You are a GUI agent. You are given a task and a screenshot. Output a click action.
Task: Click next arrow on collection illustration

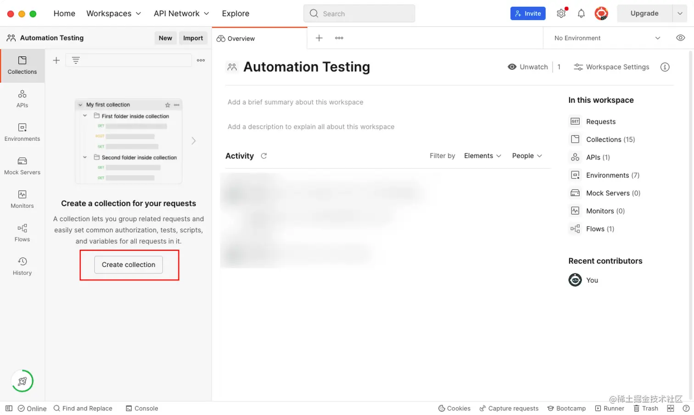pos(194,141)
